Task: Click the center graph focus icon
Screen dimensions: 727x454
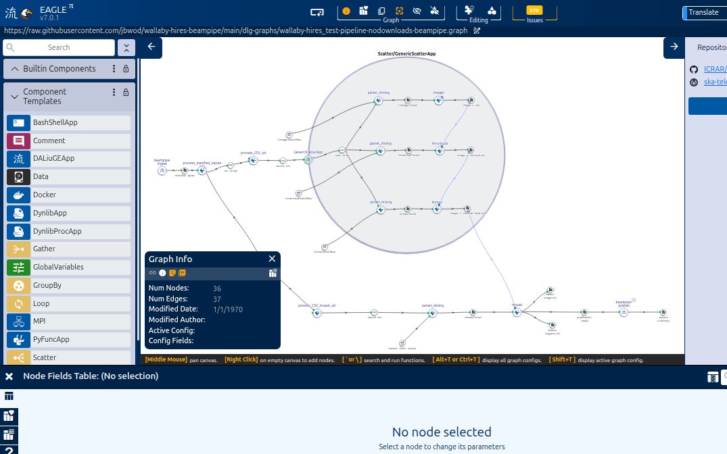Action: coord(399,11)
